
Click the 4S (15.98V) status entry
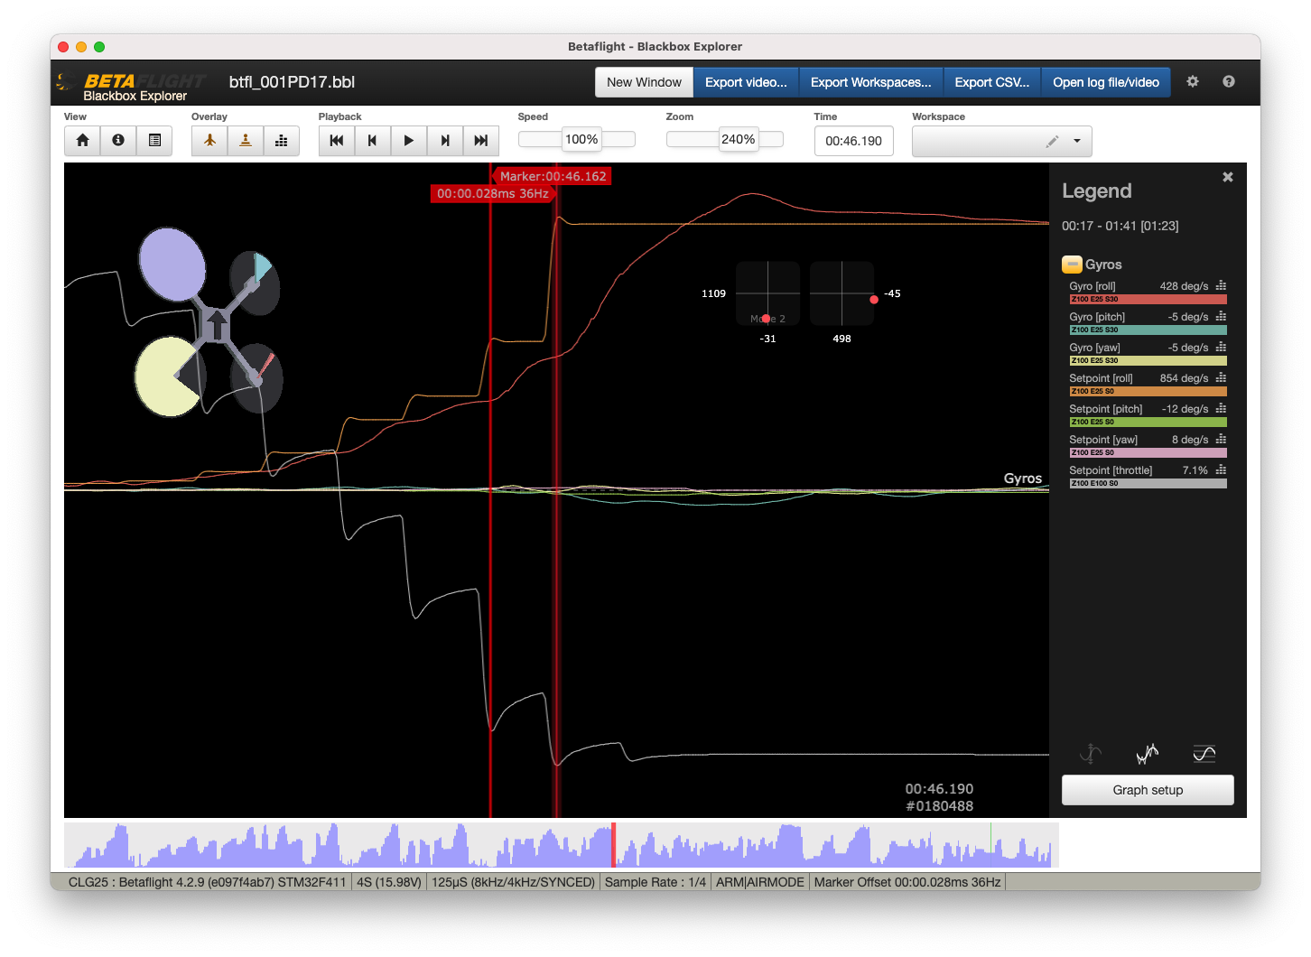(x=389, y=882)
